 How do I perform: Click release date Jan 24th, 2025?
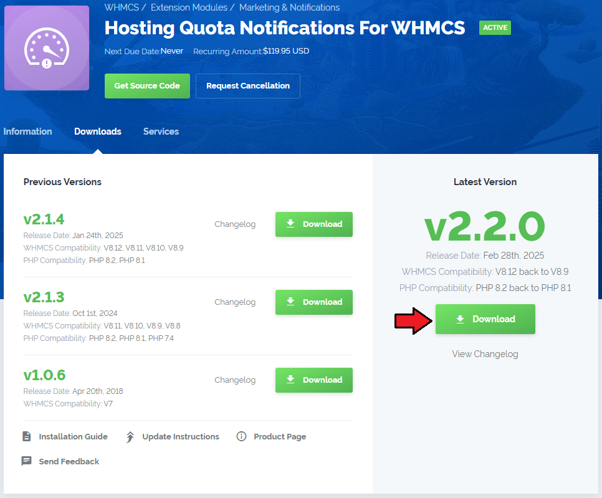tap(98, 236)
